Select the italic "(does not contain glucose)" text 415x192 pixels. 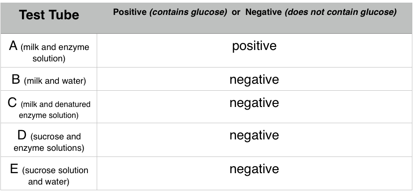point(341,12)
